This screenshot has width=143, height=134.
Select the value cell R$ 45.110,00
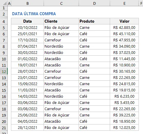[x=124, y=34]
